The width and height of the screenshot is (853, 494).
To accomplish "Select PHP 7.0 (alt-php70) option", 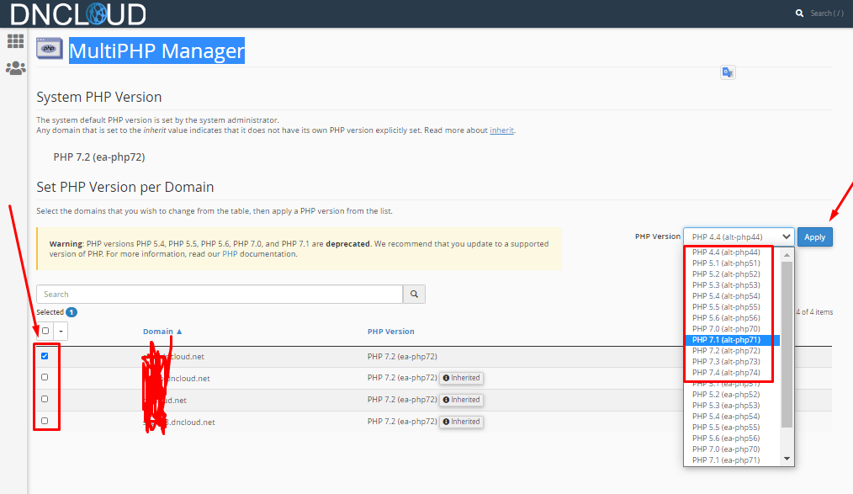I will click(726, 328).
